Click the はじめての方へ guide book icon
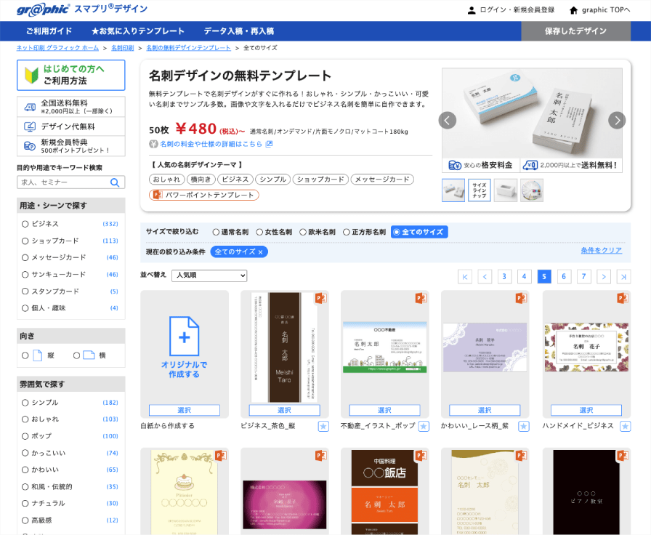The width and height of the screenshot is (651, 535). coord(30,74)
